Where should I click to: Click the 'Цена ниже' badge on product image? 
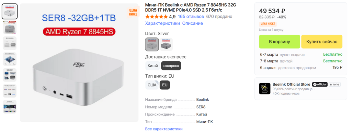tap(133, 12)
